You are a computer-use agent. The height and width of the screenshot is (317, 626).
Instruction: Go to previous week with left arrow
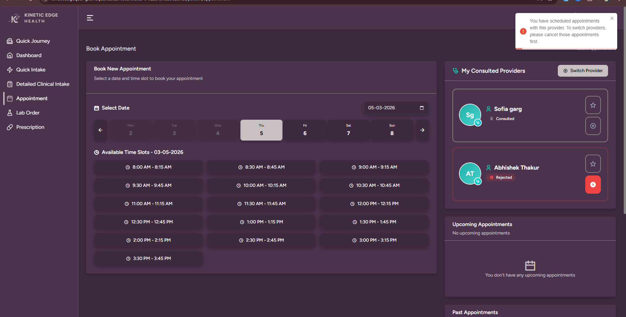[x=100, y=130]
